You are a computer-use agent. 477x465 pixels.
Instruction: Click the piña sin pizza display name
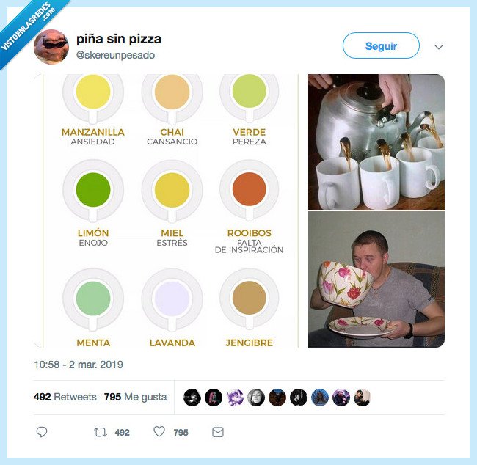pos(118,39)
